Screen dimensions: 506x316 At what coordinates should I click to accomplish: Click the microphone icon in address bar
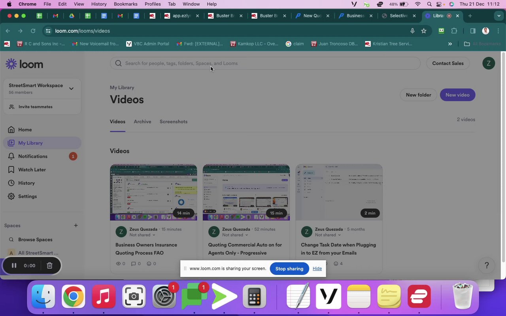412,31
